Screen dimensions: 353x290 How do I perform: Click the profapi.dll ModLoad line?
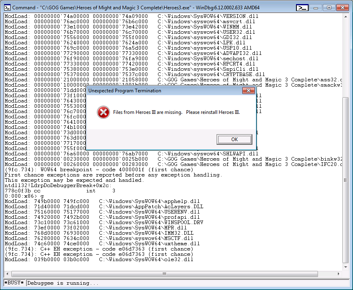(x=102, y=217)
